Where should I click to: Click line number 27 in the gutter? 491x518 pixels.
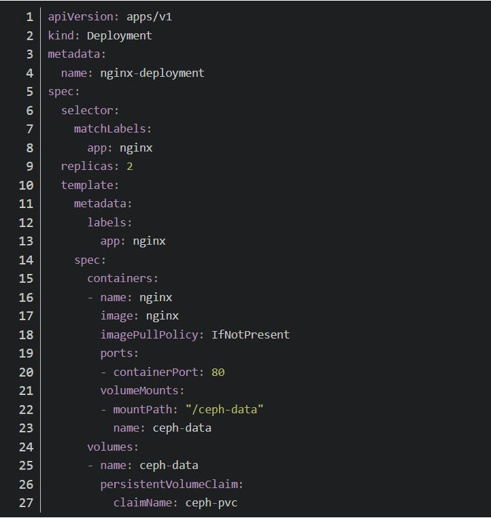[26, 503]
